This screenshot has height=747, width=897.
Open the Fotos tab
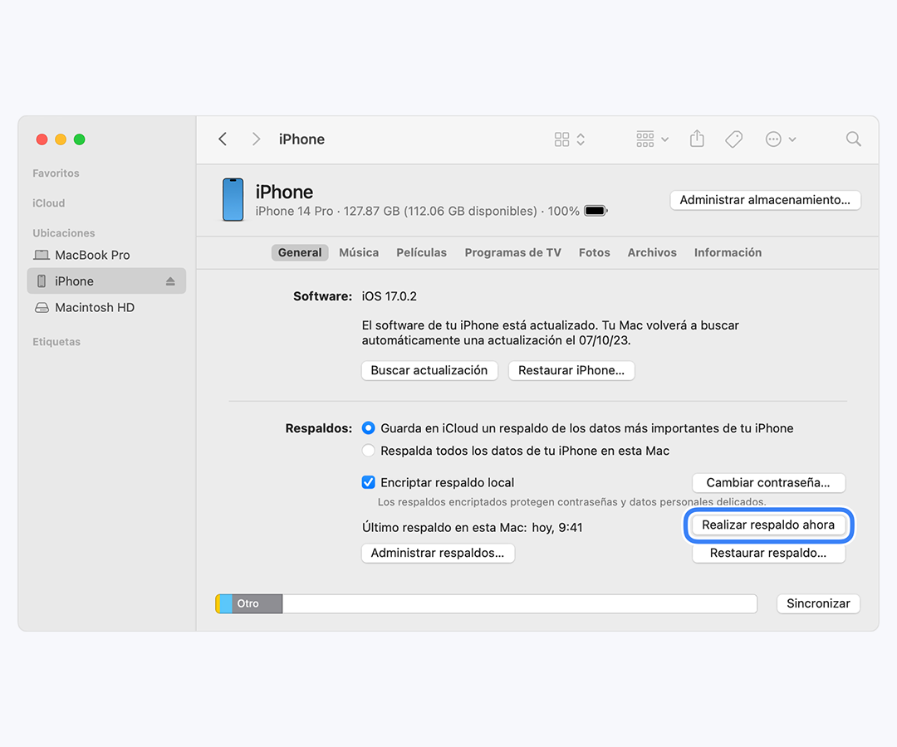point(594,252)
